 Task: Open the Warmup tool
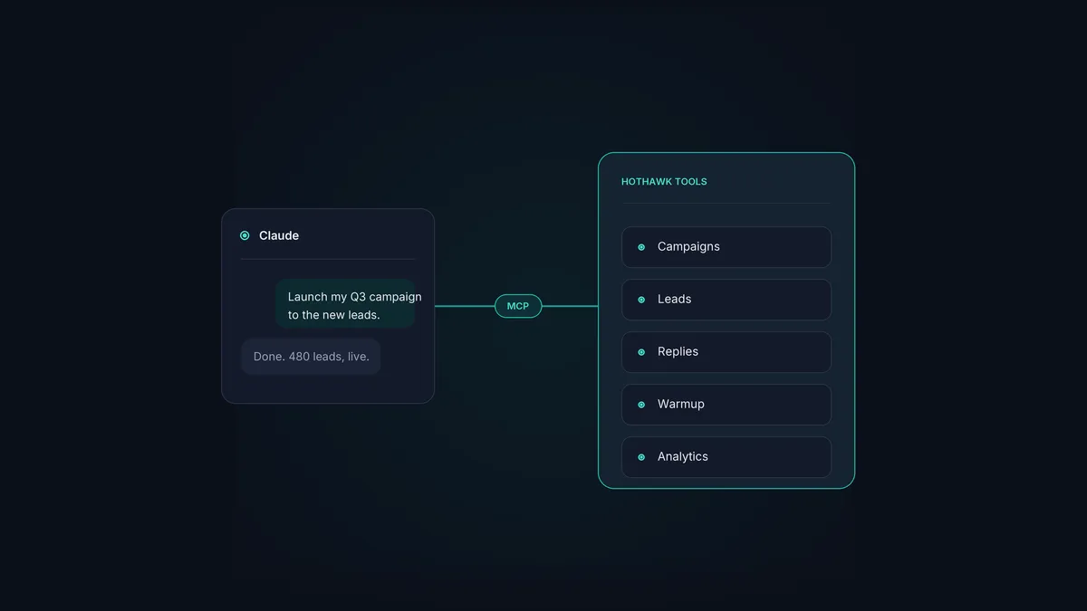[x=726, y=405]
